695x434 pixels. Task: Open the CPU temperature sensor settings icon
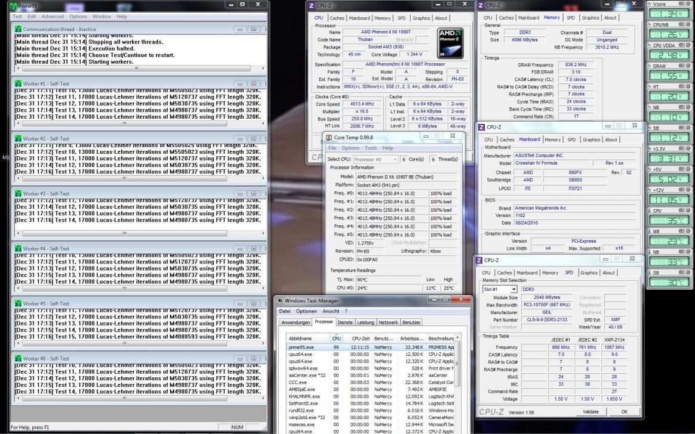click(682, 210)
